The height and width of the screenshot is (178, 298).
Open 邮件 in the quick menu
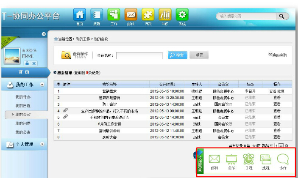point(214,162)
